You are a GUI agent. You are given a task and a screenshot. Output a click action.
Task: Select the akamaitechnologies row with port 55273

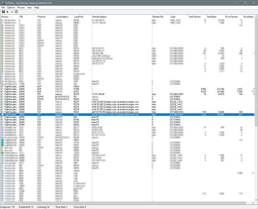tap(128, 102)
